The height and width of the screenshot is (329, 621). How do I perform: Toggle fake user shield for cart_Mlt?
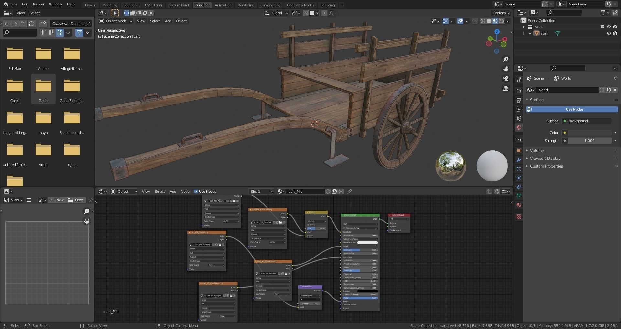point(328,192)
